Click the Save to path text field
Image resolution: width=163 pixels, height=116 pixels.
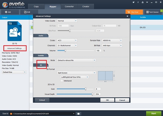[41, 114]
